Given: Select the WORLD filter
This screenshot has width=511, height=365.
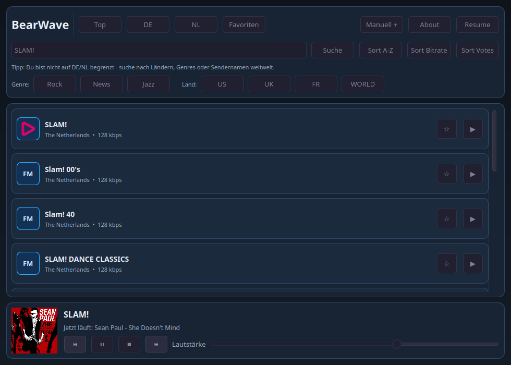Looking at the screenshot, I should (x=363, y=84).
